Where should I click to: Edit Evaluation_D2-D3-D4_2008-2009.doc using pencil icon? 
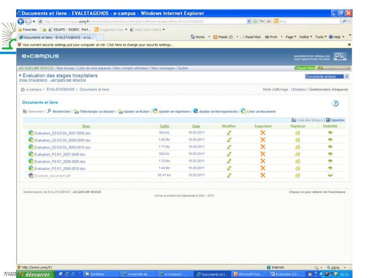(x=229, y=140)
